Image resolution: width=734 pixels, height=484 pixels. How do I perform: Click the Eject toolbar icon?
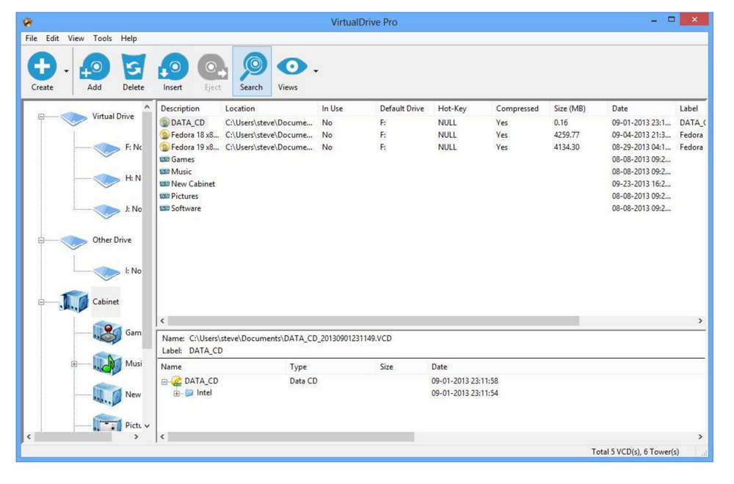[213, 67]
